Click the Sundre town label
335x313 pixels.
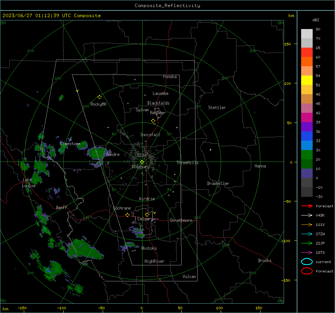113,154
